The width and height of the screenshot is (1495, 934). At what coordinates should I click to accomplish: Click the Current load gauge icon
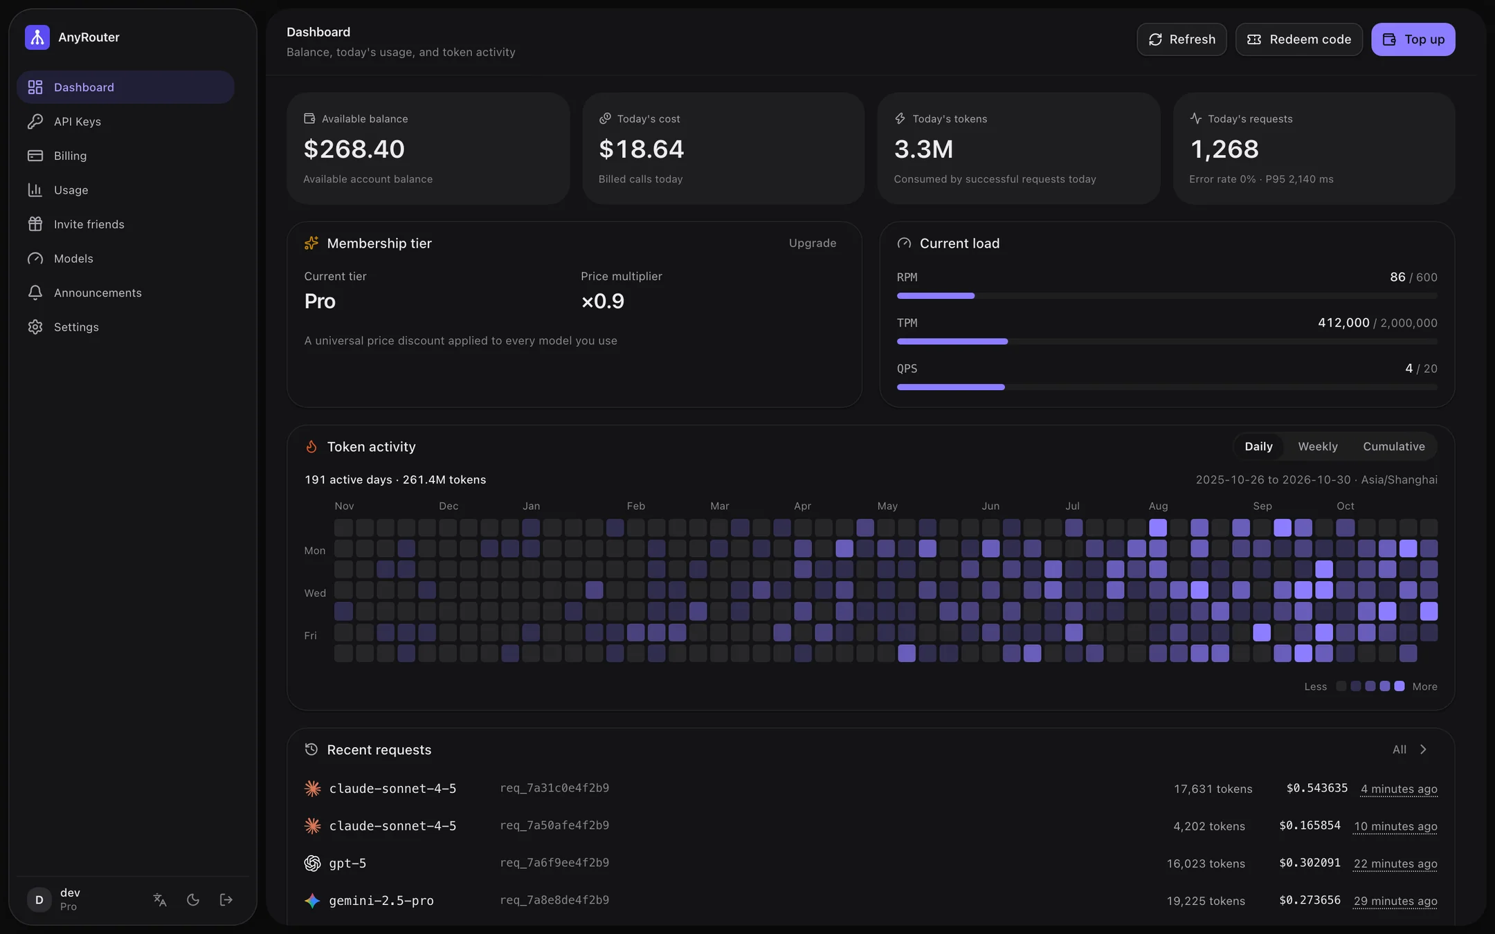click(904, 244)
